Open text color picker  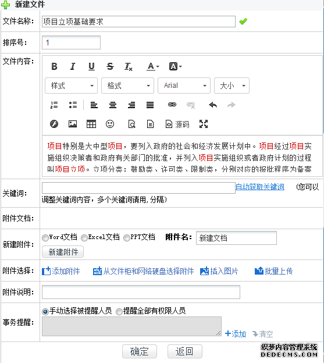click(x=153, y=66)
